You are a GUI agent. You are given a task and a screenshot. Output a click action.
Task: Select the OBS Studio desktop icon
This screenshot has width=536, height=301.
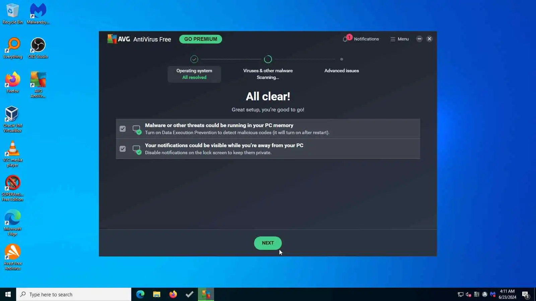tap(38, 48)
